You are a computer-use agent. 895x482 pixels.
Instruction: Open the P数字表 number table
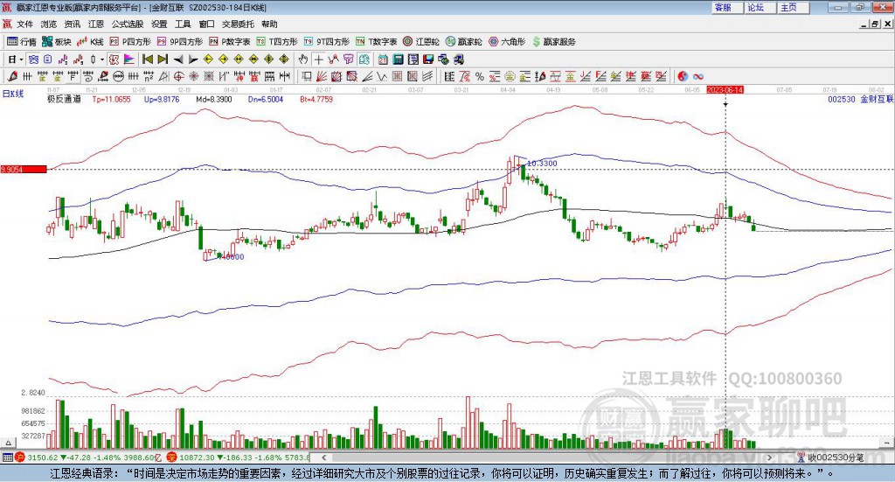click(230, 42)
